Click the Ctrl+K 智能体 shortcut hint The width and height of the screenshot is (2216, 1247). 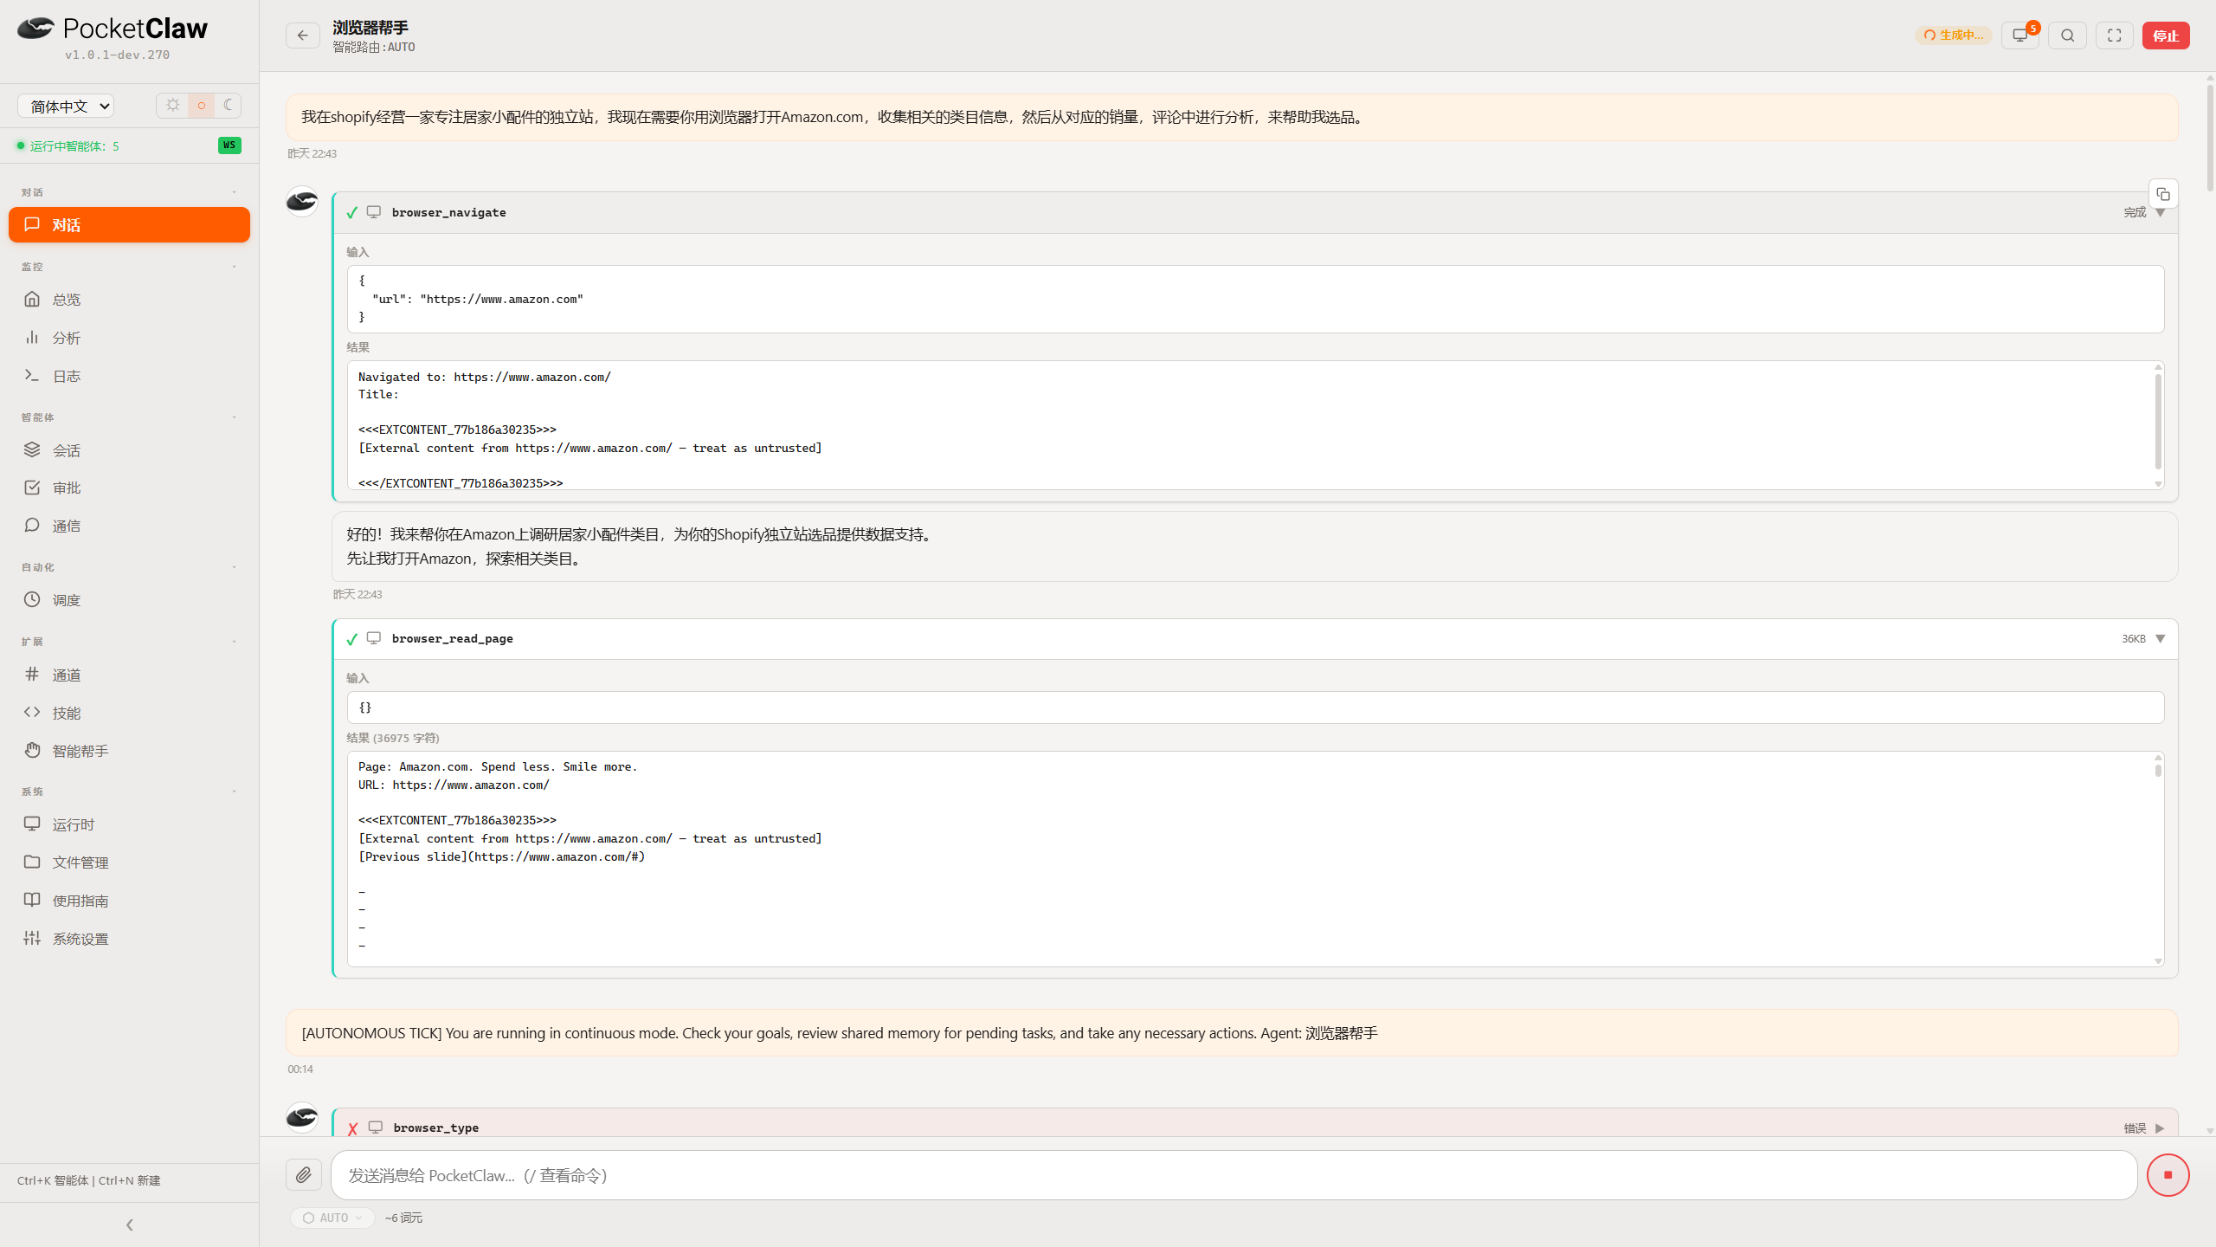pos(53,1181)
